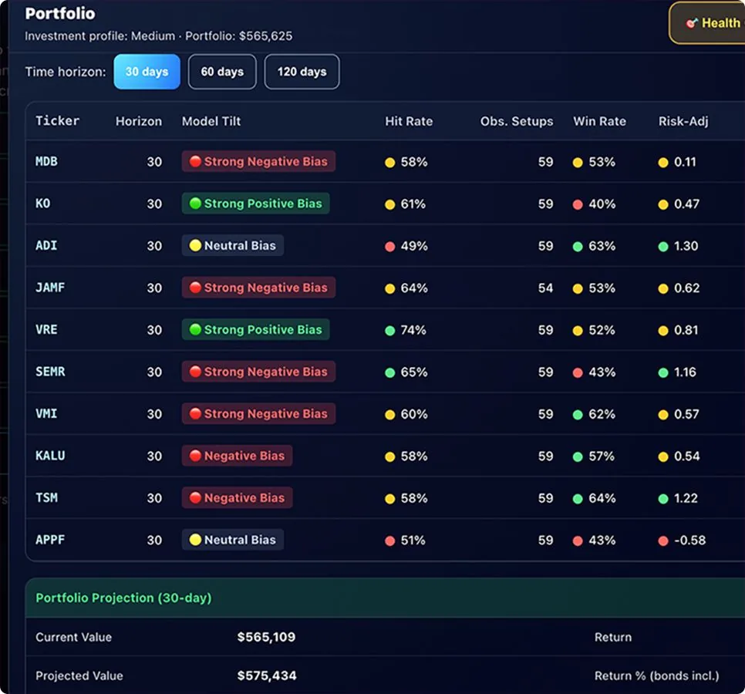
Task: Click APPF's 51% hit rate
Action: (413, 540)
